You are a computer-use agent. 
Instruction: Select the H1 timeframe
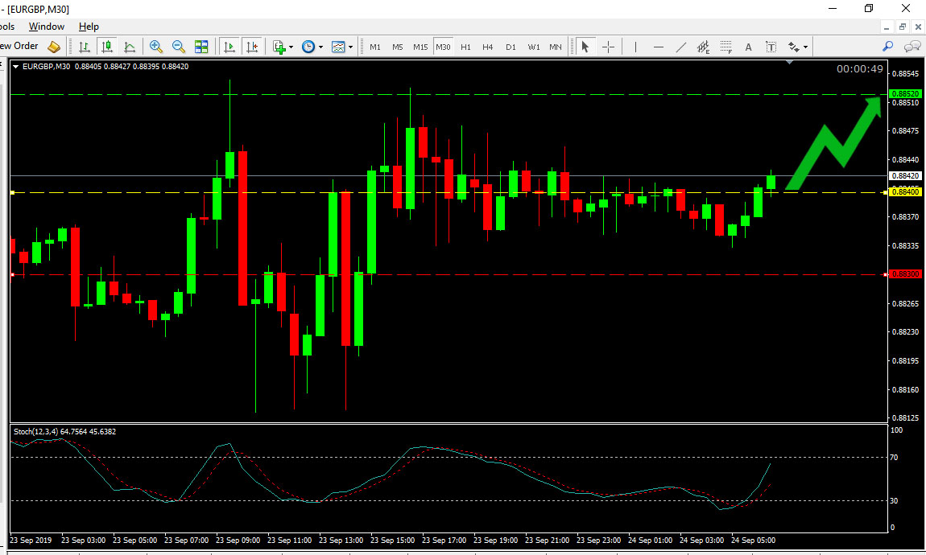pos(465,47)
